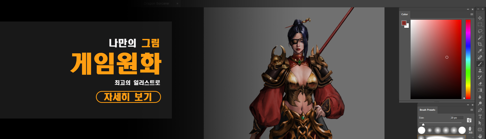Collapse the Color panel with double arrows
This screenshot has width=486, height=139.
click(468, 9)
